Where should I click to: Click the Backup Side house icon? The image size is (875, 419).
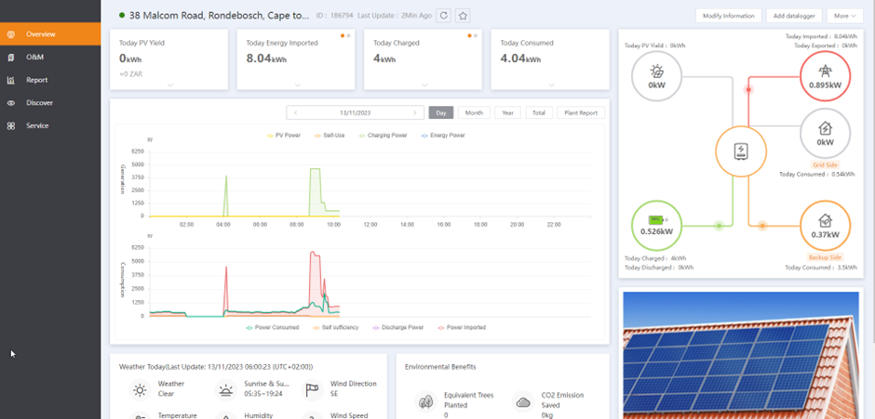[824, 226]
